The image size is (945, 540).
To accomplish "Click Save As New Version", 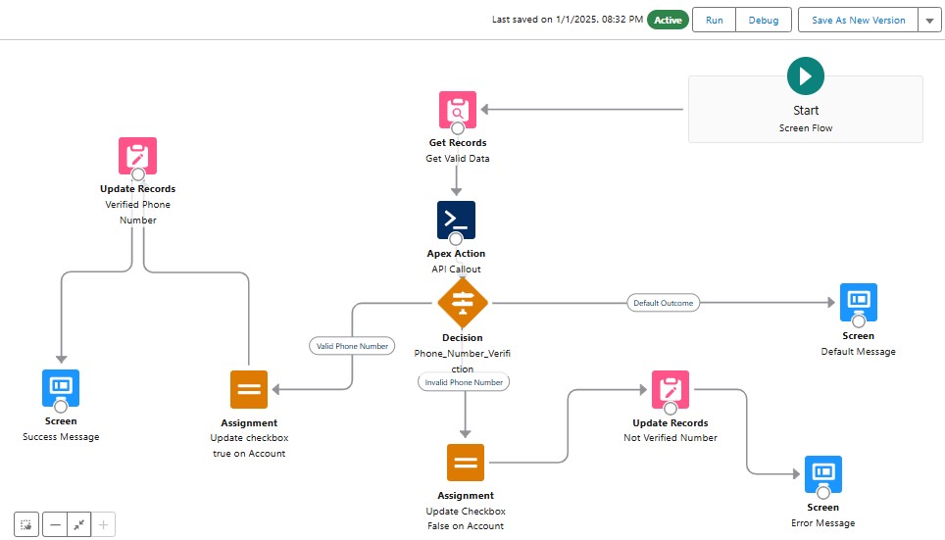I will pos(857,21).
